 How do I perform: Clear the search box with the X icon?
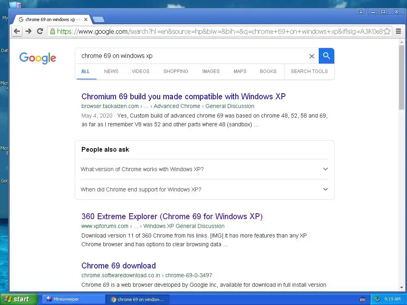pyautogui.click(x=312, y=56)
